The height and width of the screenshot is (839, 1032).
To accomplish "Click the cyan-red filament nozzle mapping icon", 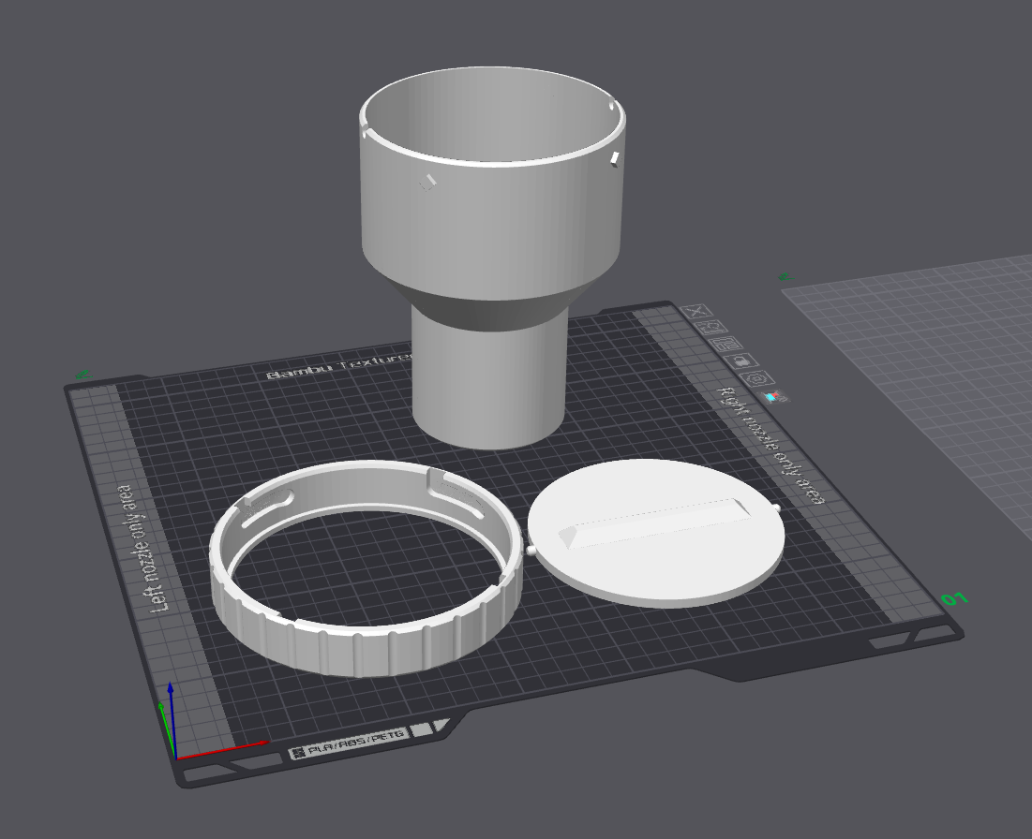I will coord(774,396).
